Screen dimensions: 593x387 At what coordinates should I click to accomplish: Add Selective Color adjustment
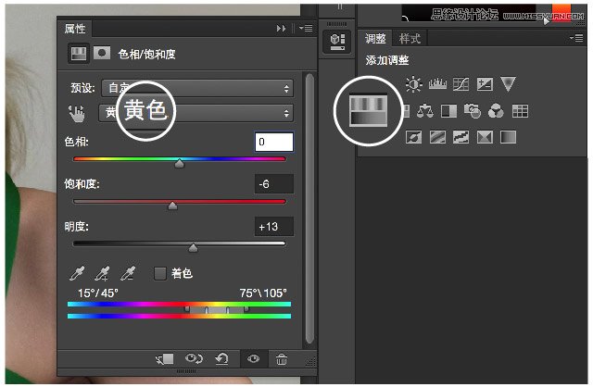(x=485, y=137)
